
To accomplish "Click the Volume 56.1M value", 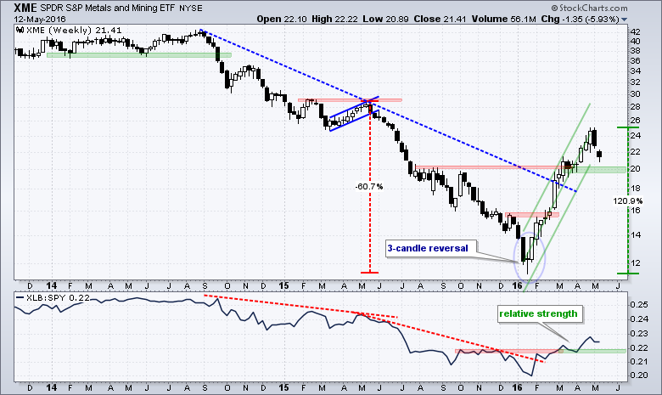I will point(503,19).
